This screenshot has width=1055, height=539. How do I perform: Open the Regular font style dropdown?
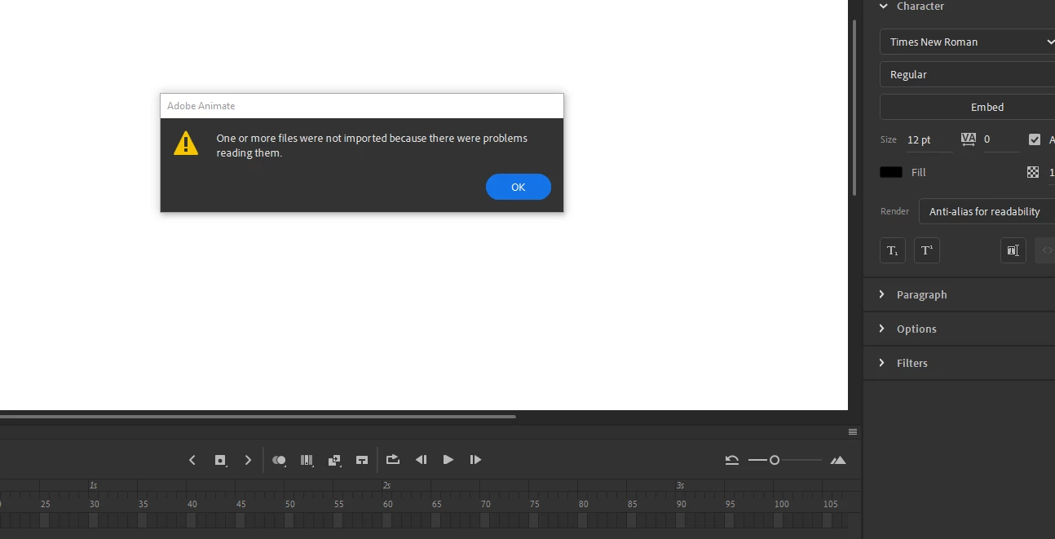coord(967,74)
